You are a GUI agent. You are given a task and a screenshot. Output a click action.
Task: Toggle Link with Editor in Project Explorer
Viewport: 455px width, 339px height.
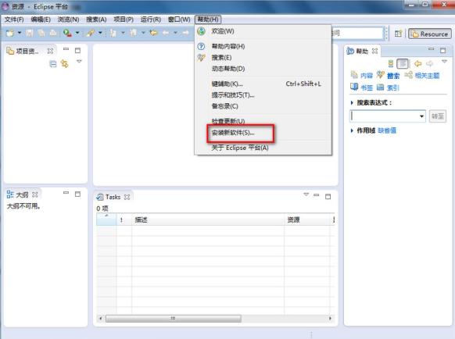tap(64, 63)
